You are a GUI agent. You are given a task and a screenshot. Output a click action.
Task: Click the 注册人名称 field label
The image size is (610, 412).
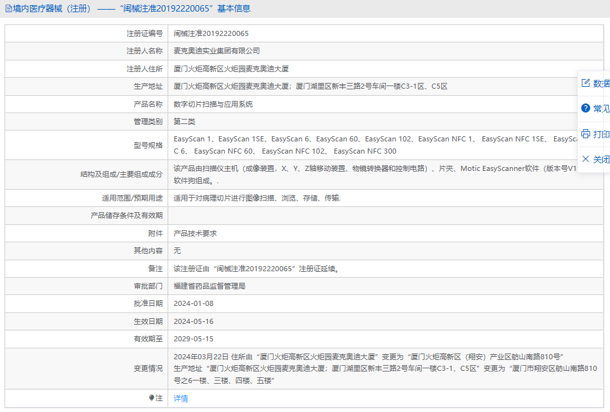[144, 51]
